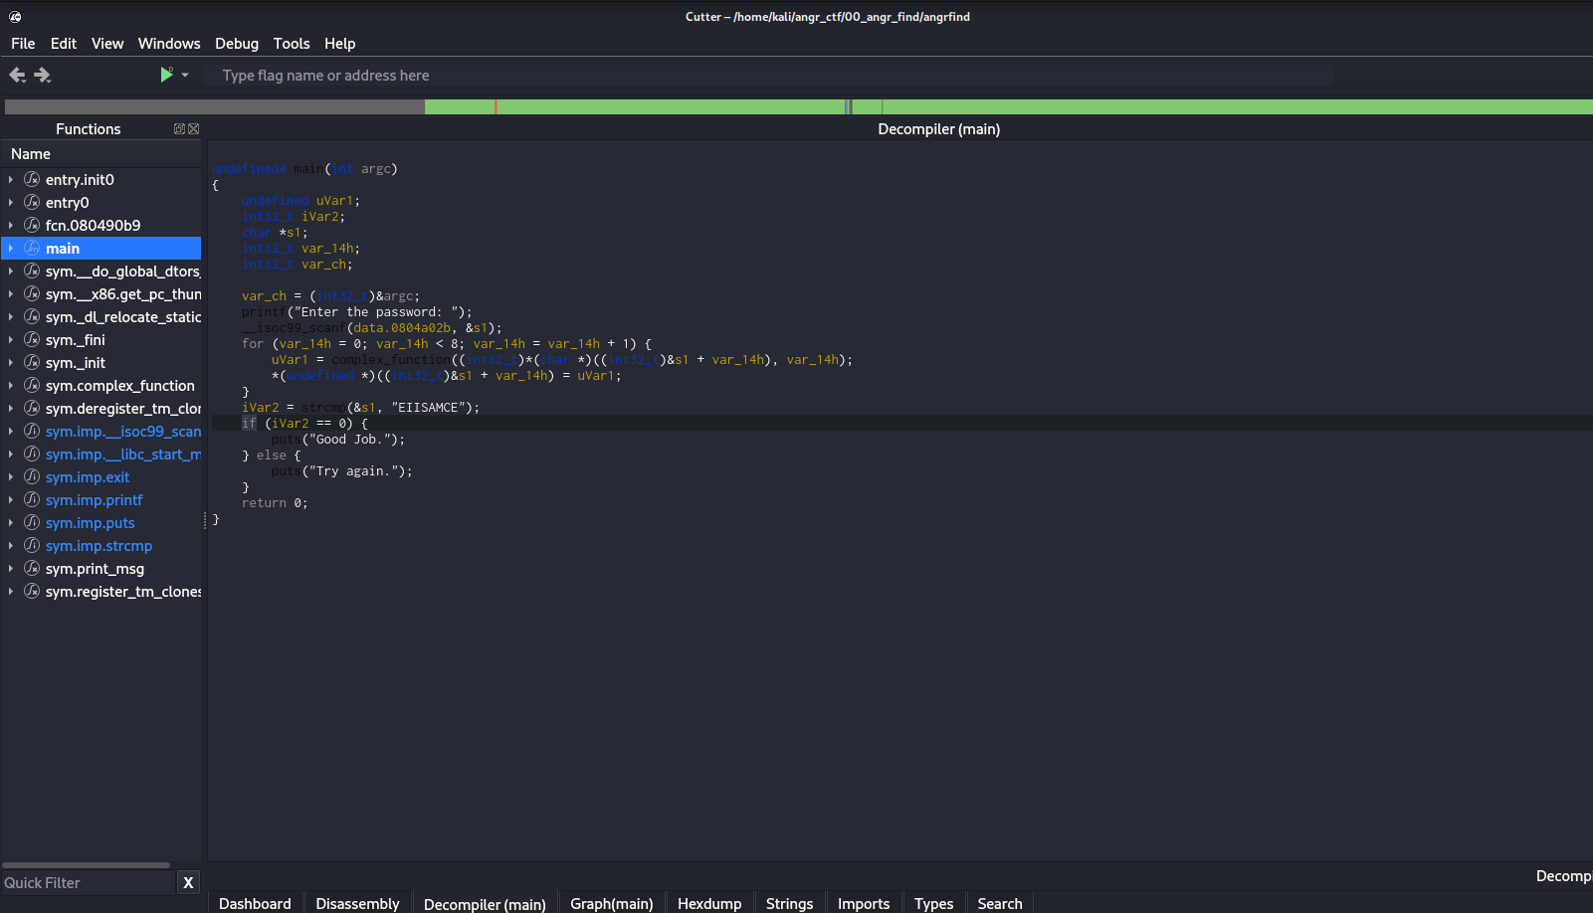Close the Functions panel
Viewport: 1593px width, 913px height.
pyautogui.click(x=194, y=129)
